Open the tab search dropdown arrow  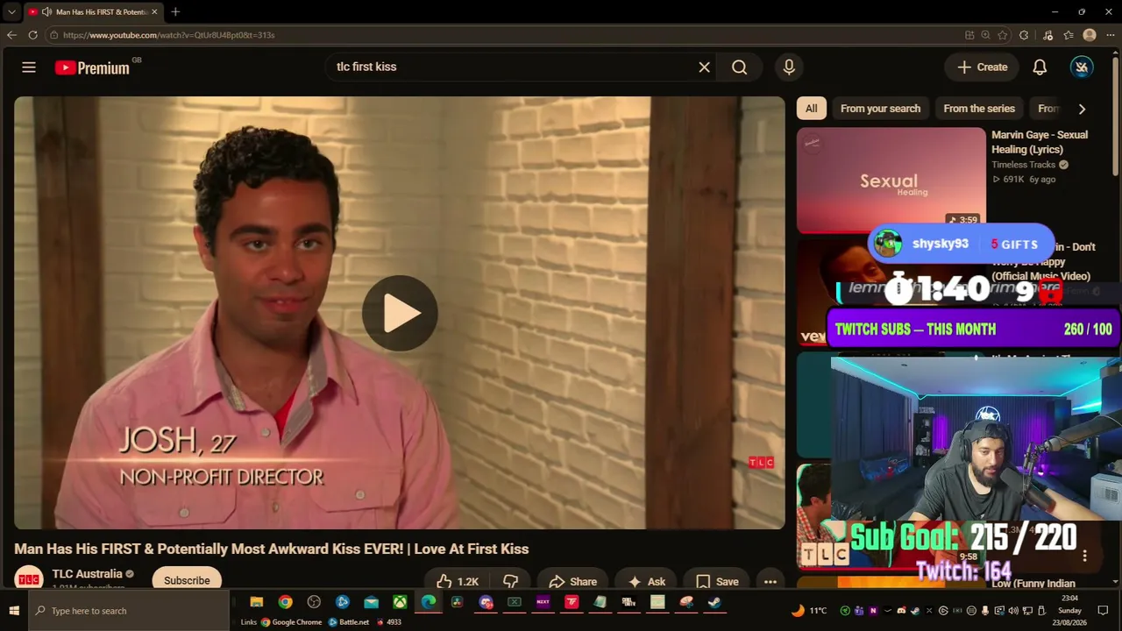(x=11, y=12)
